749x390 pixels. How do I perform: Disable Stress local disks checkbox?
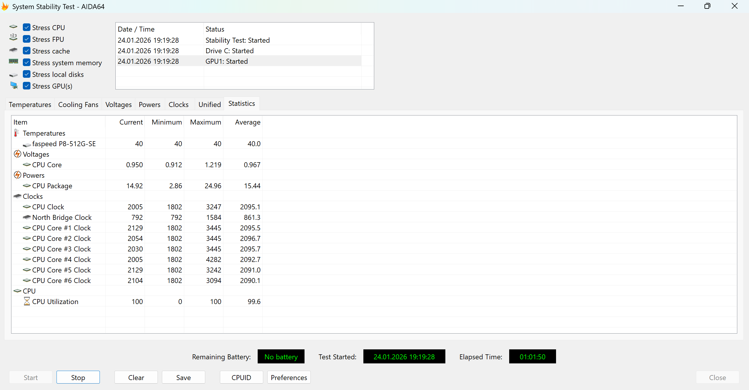pyautogui.click(x=27, y=74)
